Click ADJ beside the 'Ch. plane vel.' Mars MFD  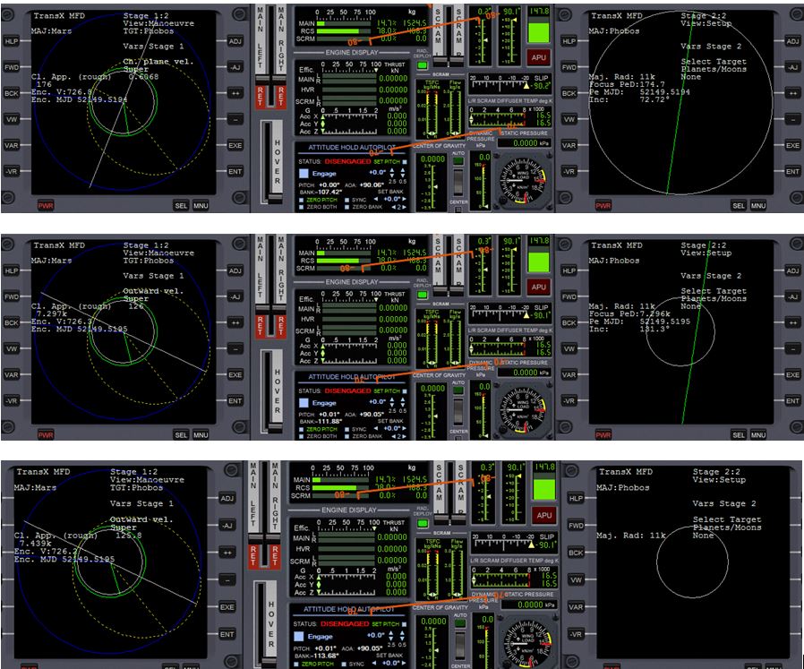click(x=235, y=41)
